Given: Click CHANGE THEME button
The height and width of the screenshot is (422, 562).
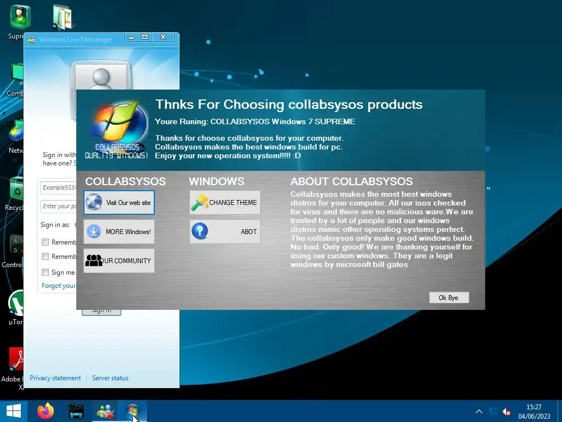Looking at the screenshot, I should pyautogui.click(x=225, y=203).
